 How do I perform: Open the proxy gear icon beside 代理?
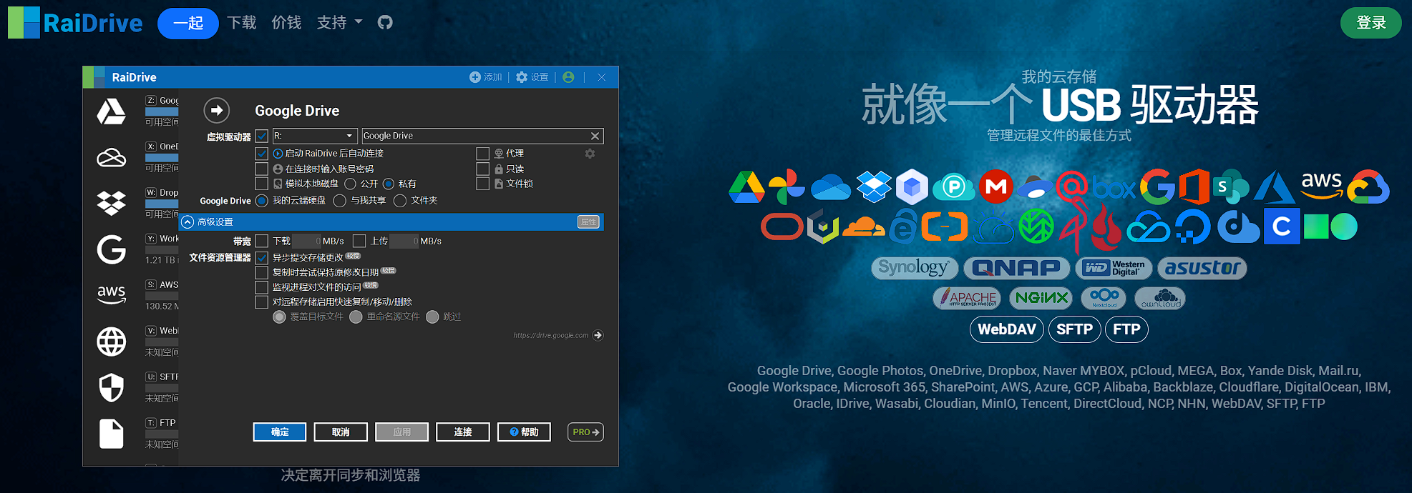[x=590, y=154]
